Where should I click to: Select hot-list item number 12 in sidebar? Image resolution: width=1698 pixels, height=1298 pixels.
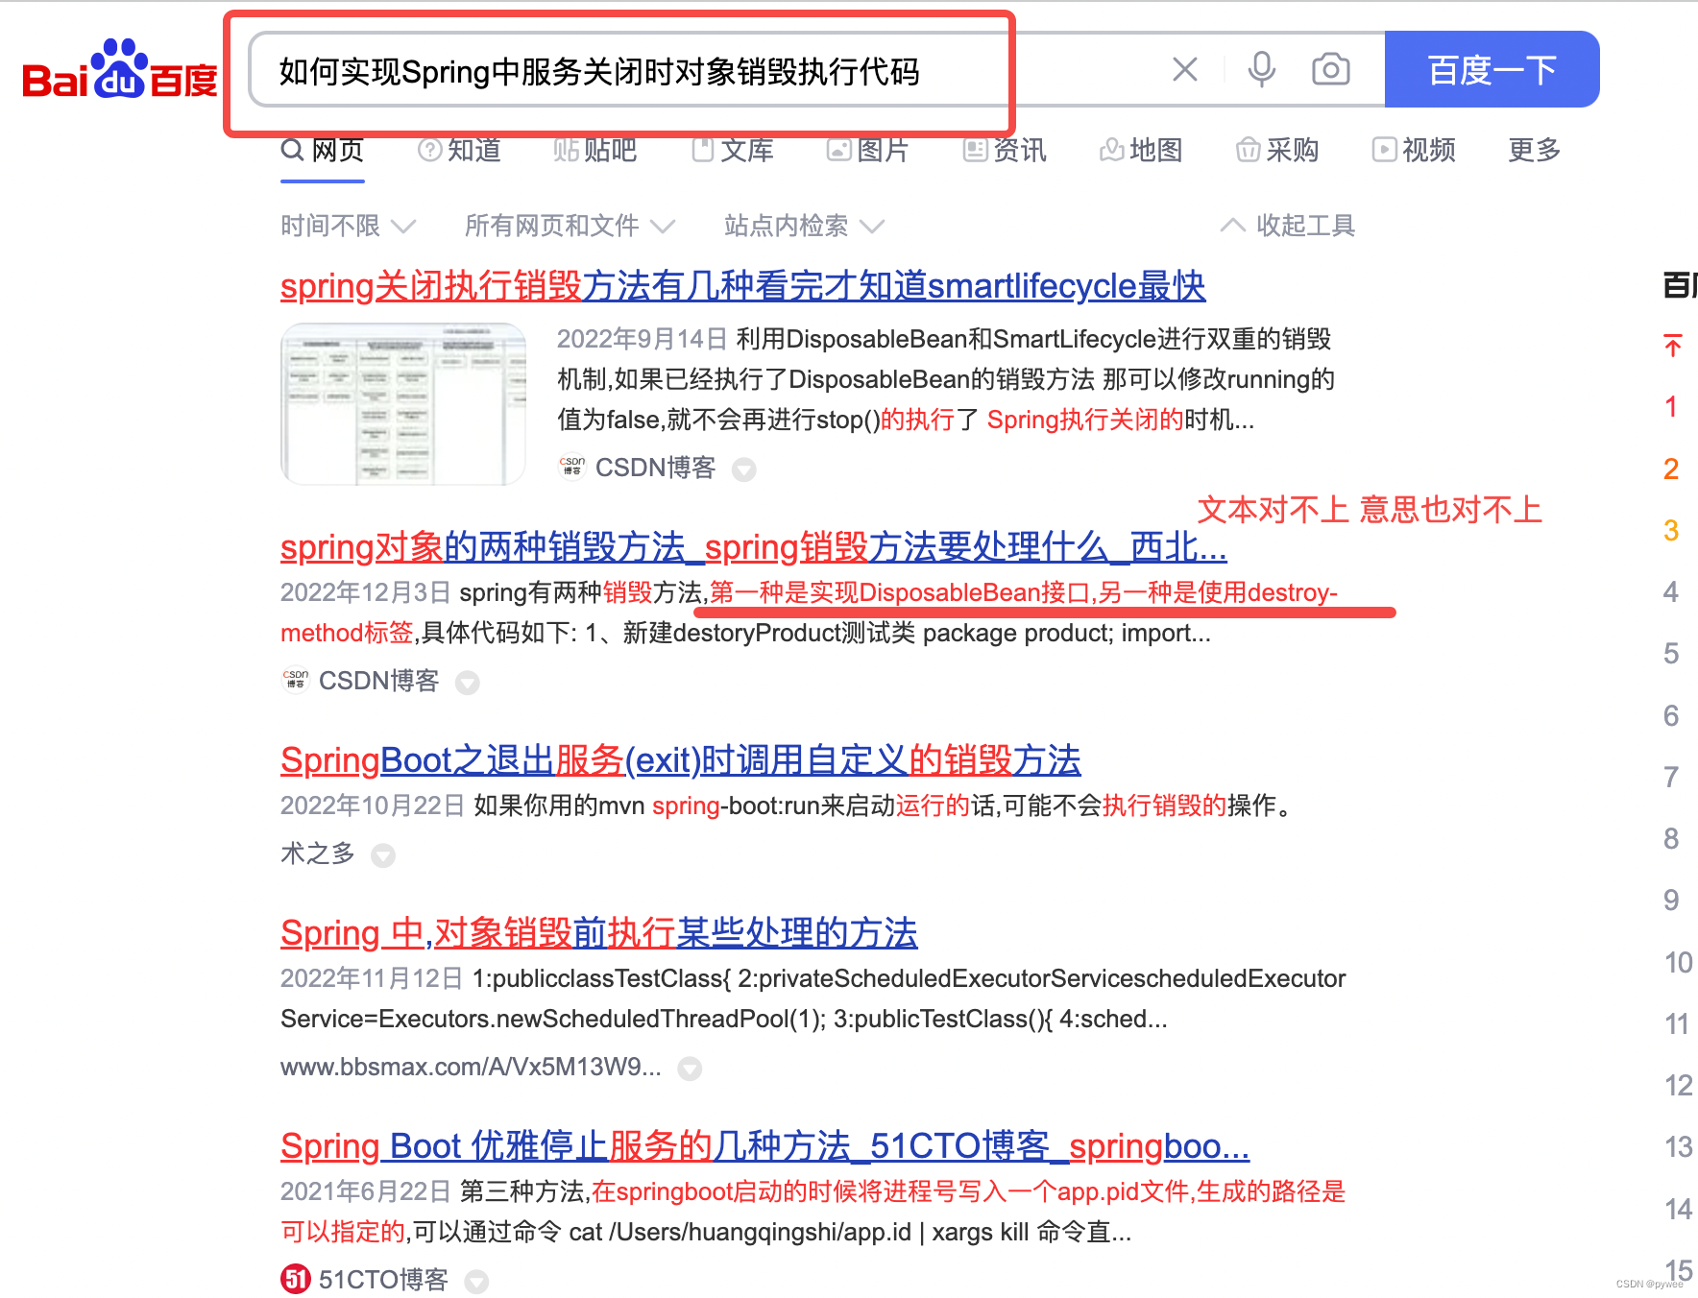[x=1678, y=1085]
